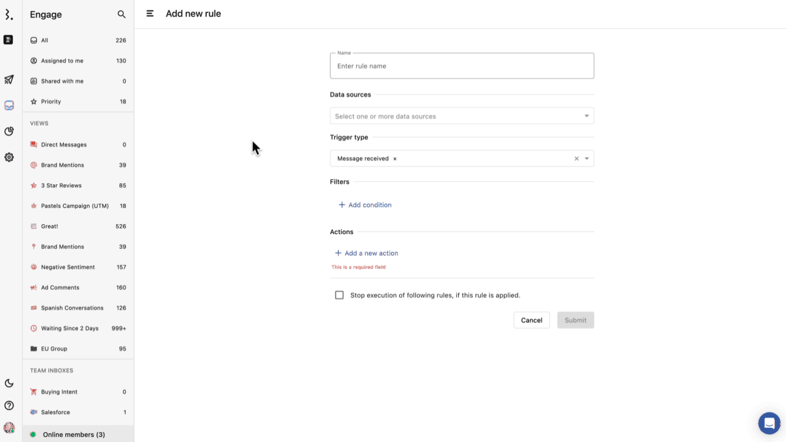Image resolution: width=786 pixels, height=442 pixels.
Task: Click the Cancel button
Action: pos(531,319)
